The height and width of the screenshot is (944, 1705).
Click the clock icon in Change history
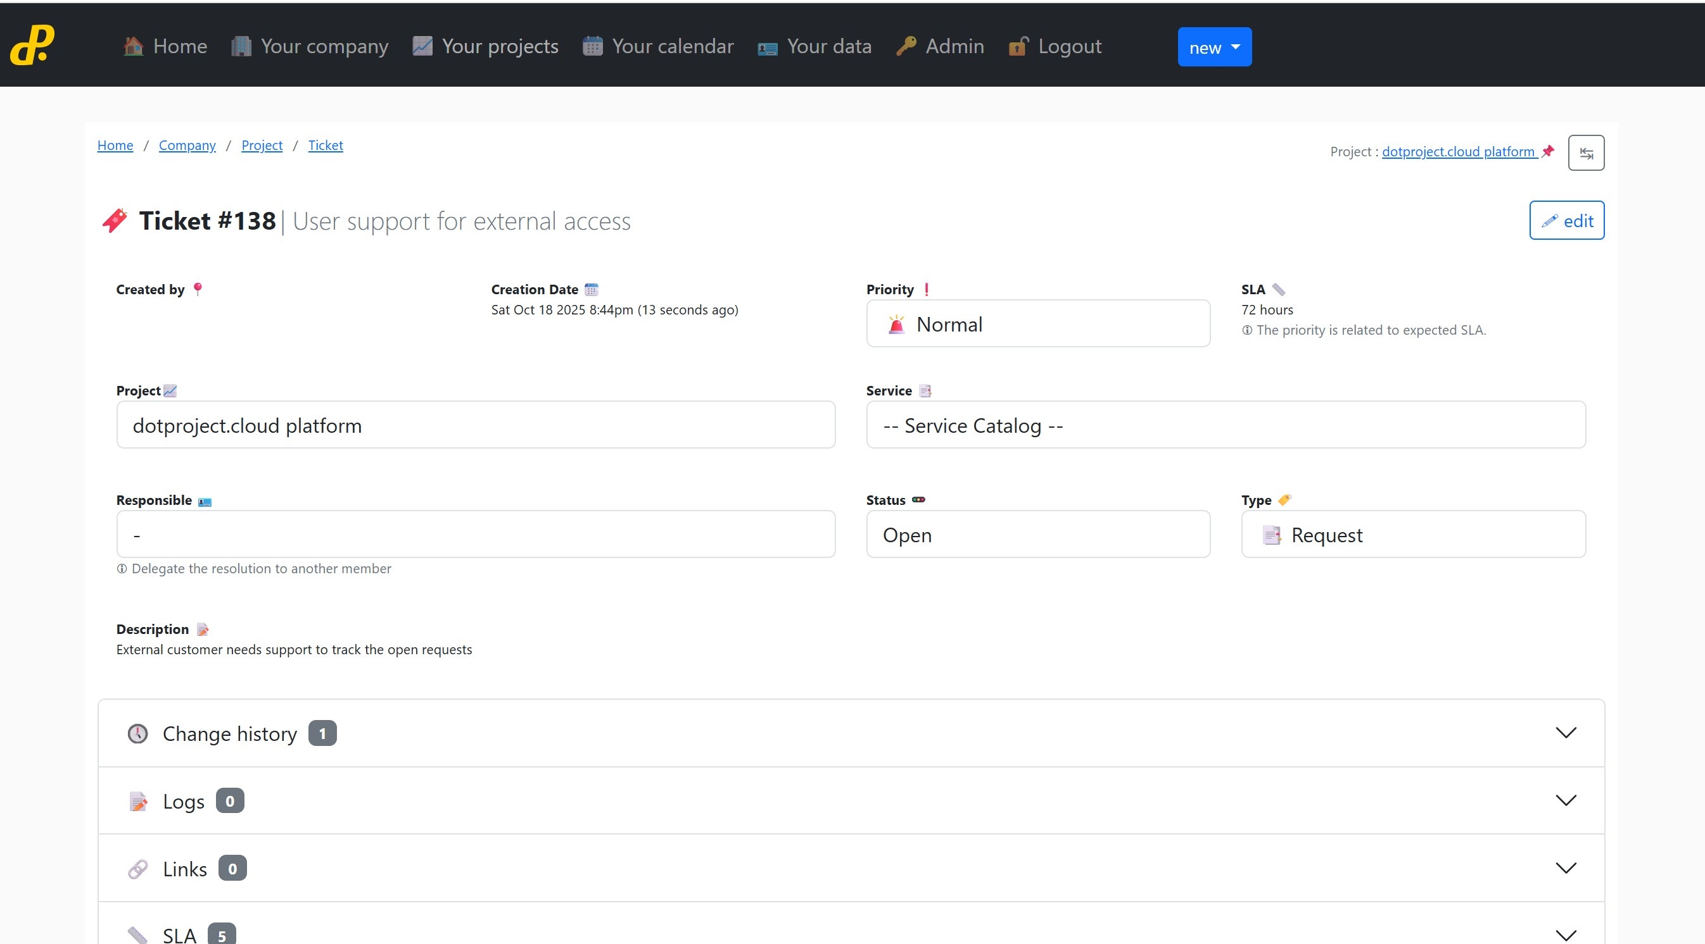pos(137,733)
